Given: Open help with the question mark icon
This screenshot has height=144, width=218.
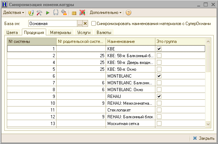Looking at the screenshot, I should coord(128,13).
